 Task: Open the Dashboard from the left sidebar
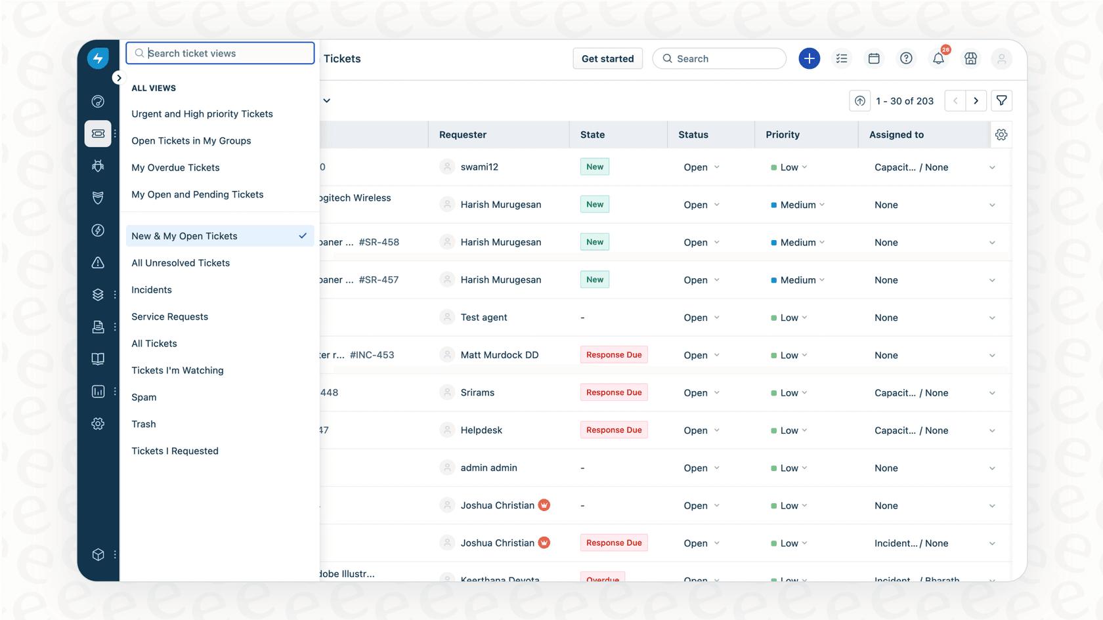[98, 101]
